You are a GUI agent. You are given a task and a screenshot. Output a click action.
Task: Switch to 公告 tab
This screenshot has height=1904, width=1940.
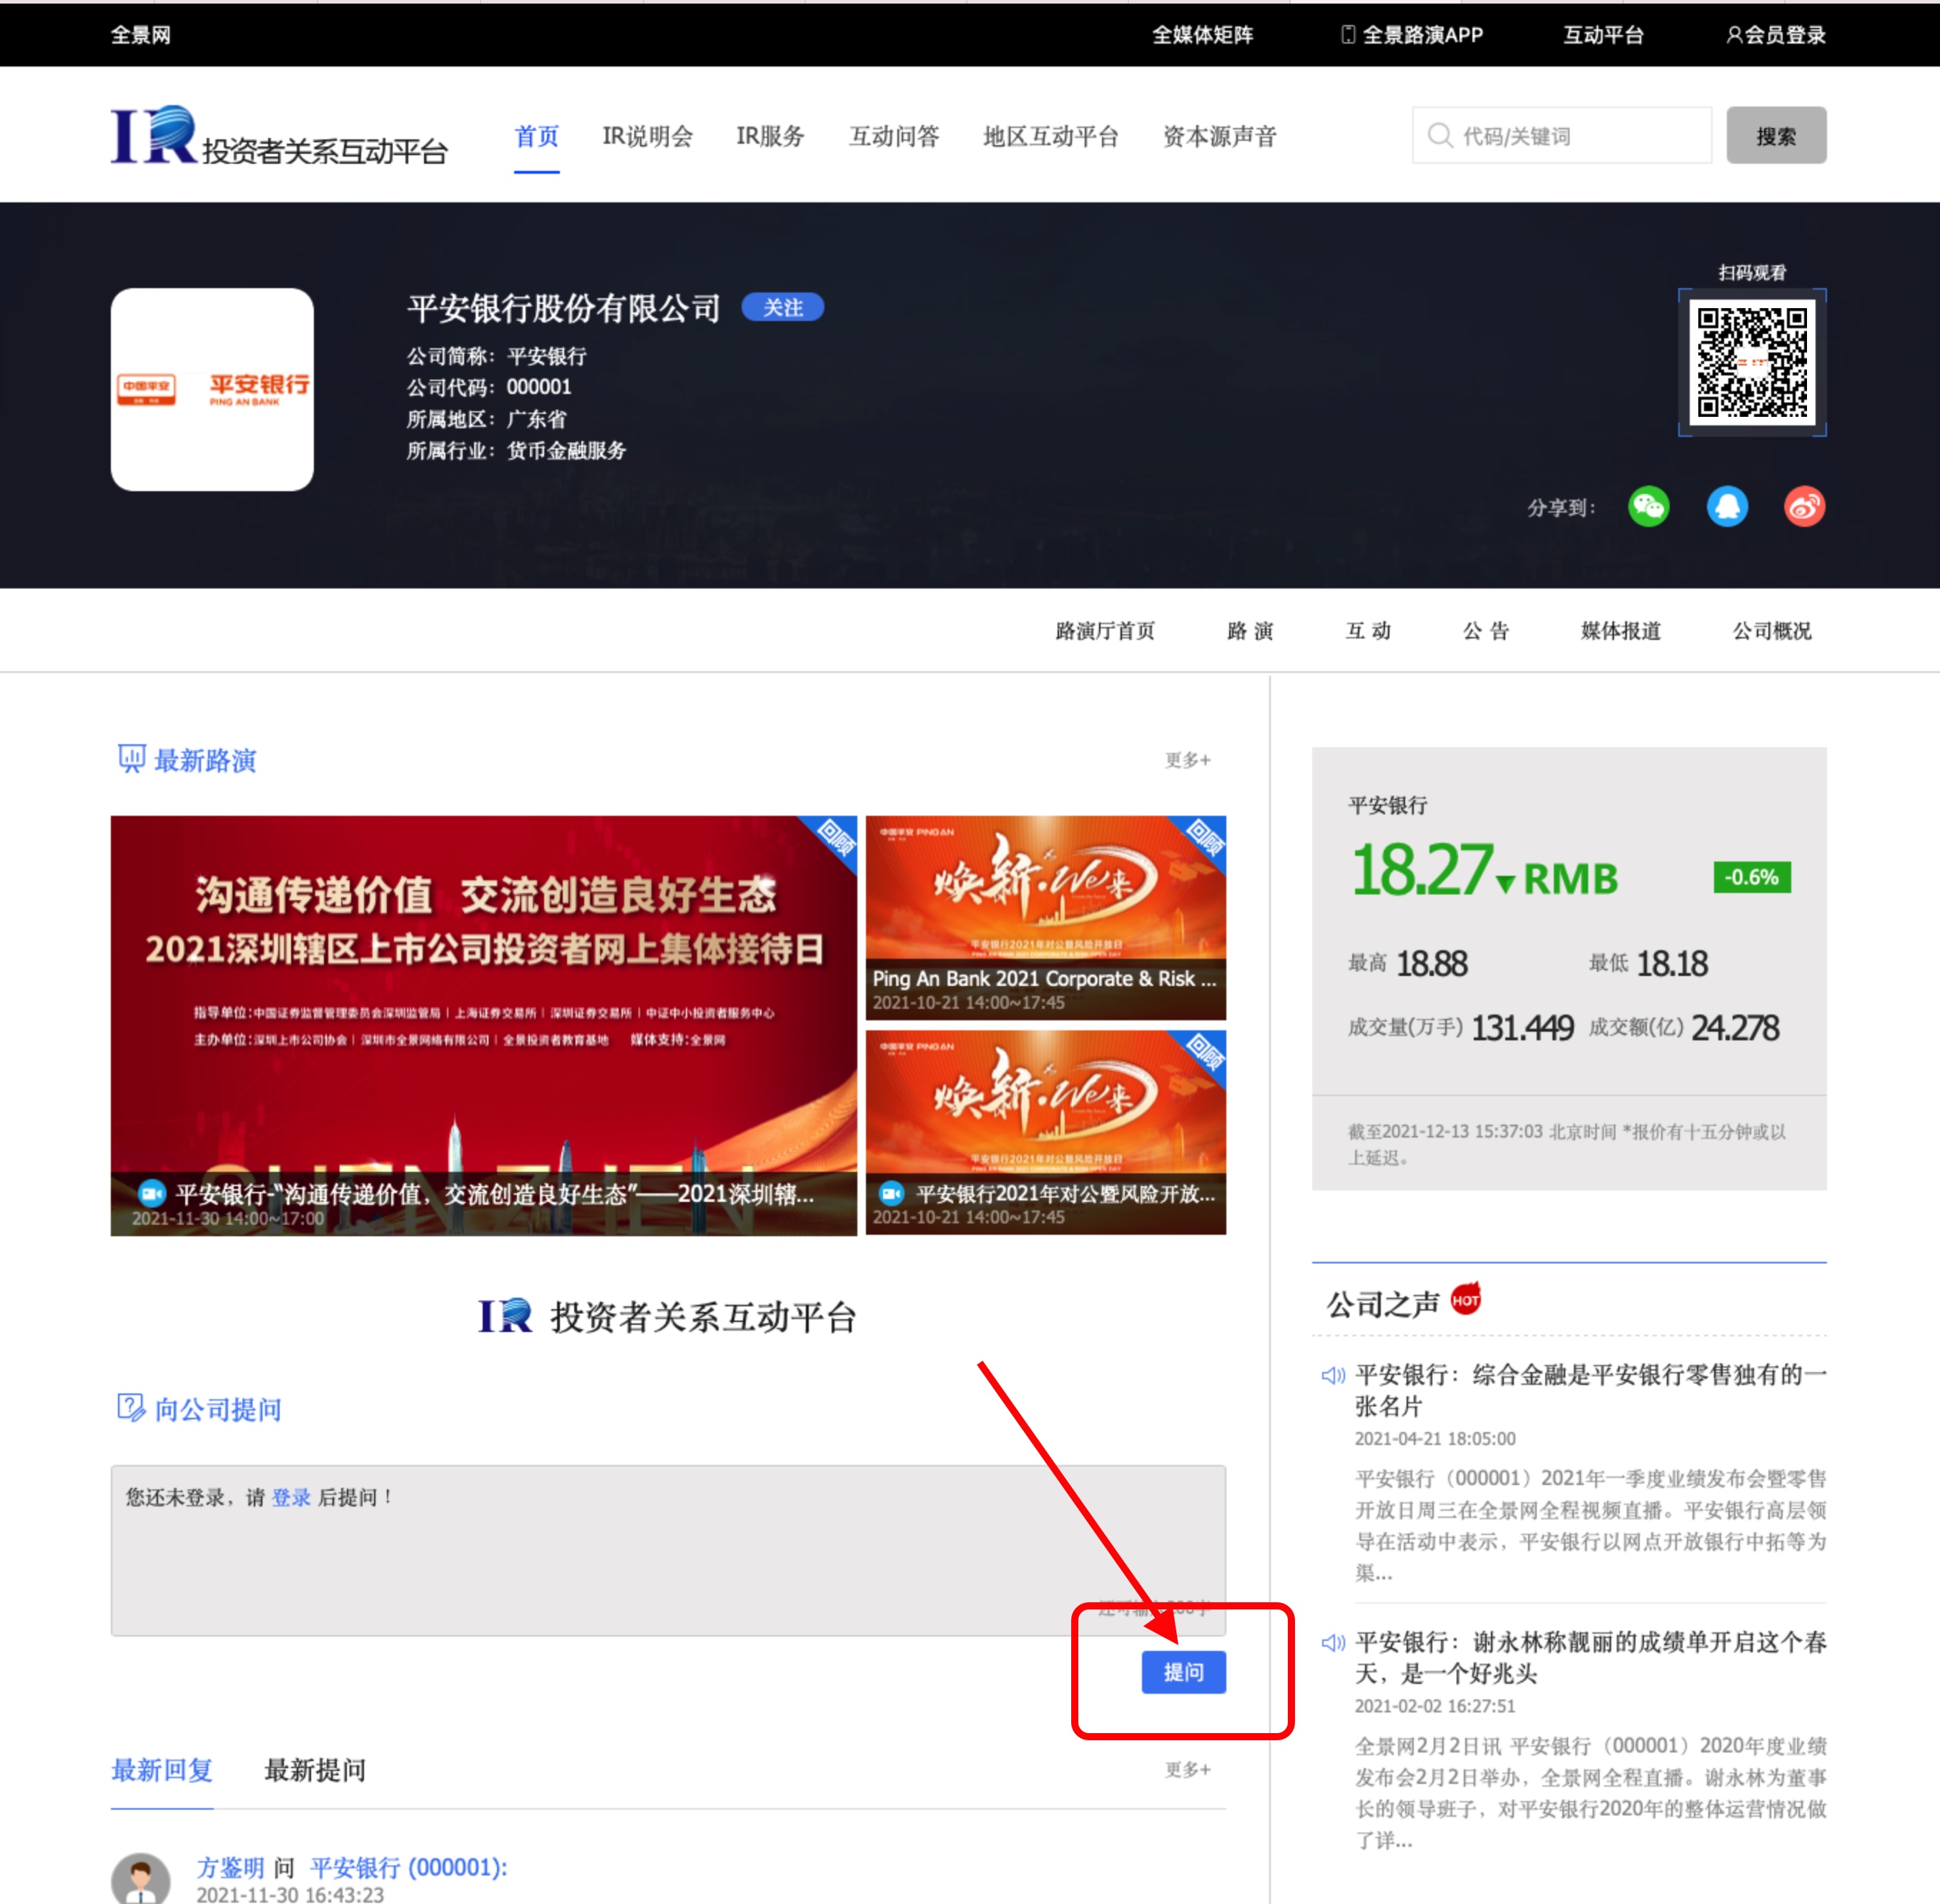[1486, 631]
